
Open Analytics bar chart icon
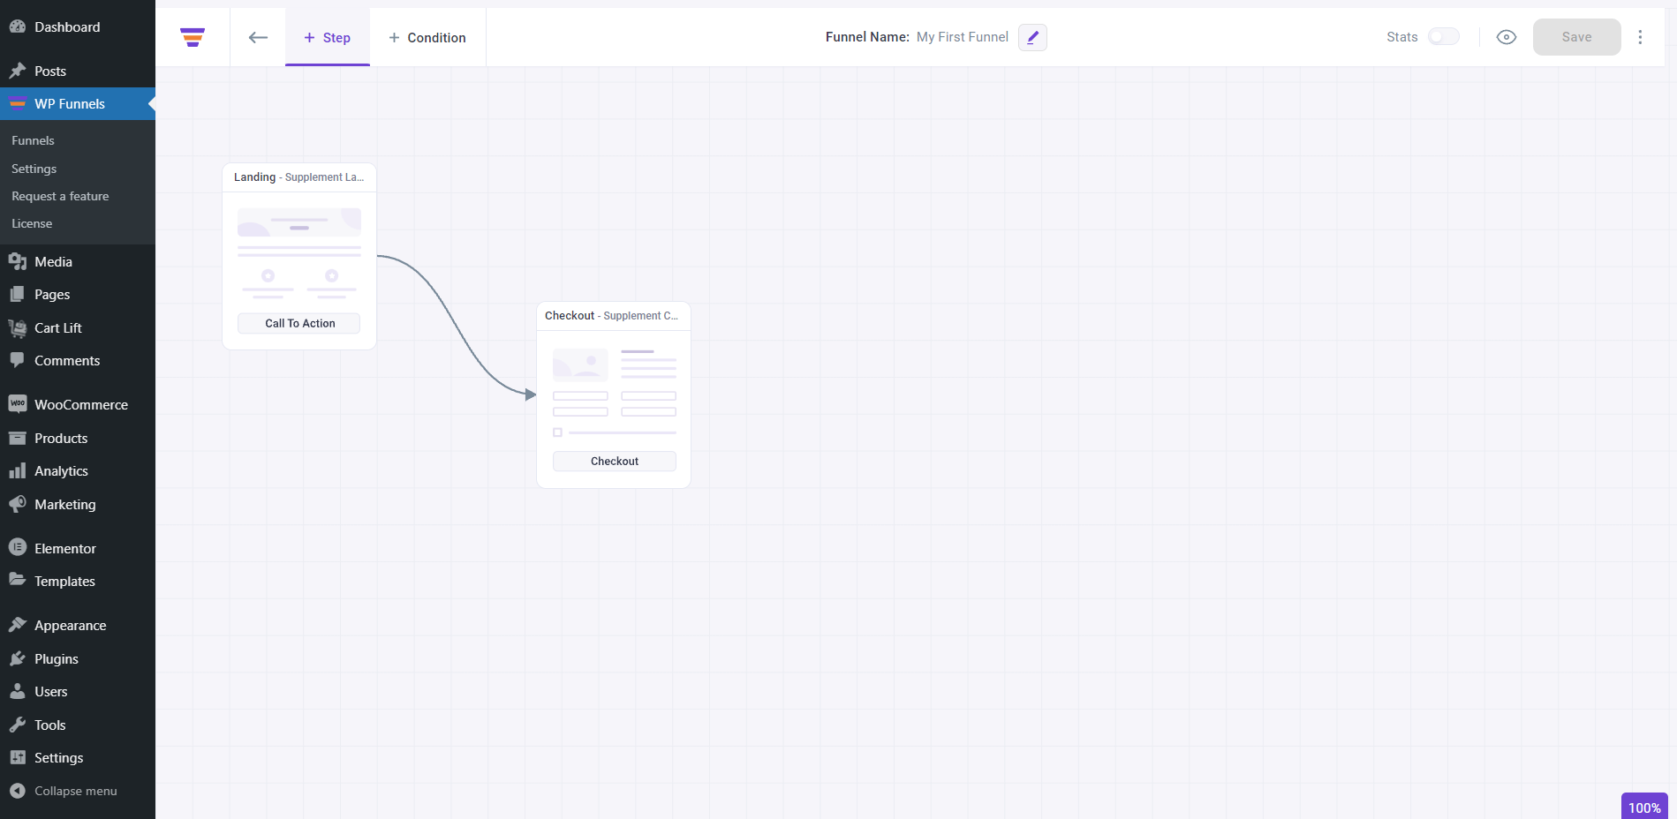coord(18,470)
